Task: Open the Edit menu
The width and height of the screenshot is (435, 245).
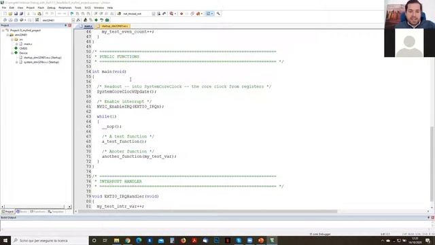Action: [12, 7]
